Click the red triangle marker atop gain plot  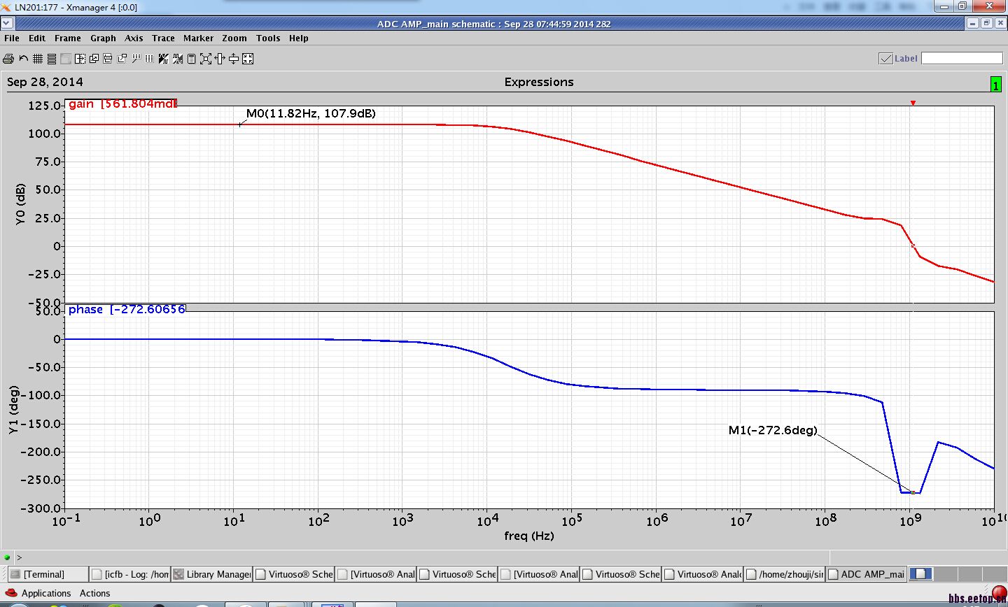point(913,103)
